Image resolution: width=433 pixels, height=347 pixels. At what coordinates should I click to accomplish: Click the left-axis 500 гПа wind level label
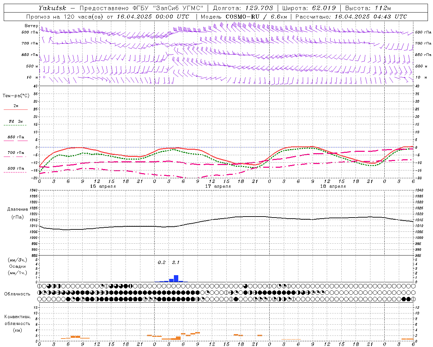(30, 32)
